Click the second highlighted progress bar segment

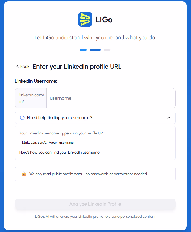pos(95,50)
